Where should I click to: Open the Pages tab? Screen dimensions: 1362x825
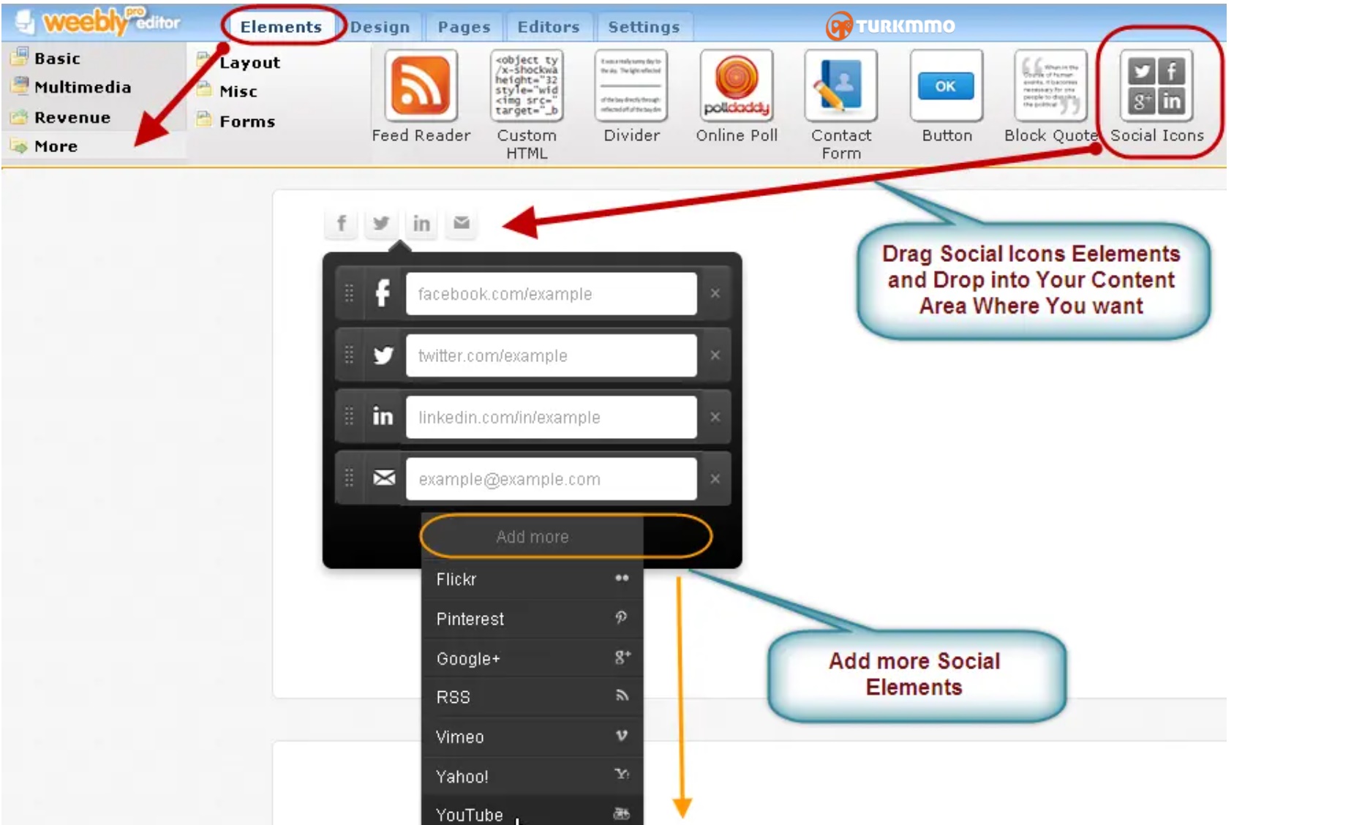[464, 27]
